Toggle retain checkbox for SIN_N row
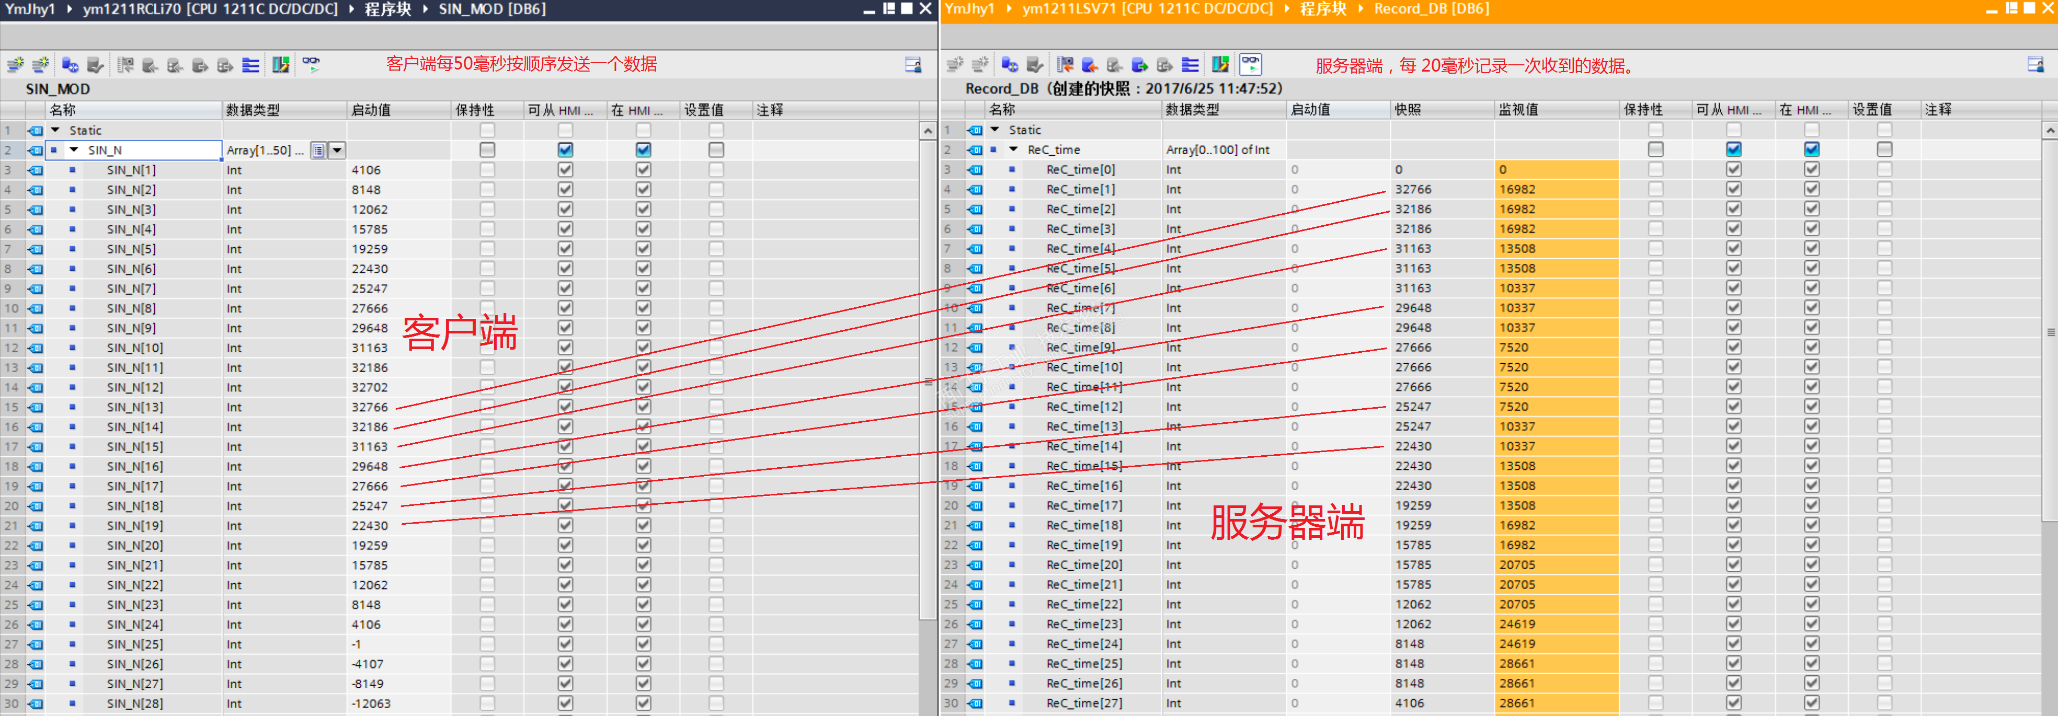 coord(487,150)
